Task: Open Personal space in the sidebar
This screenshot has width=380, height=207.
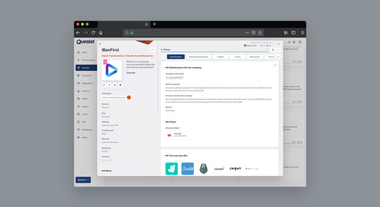Action: [86, 60]
